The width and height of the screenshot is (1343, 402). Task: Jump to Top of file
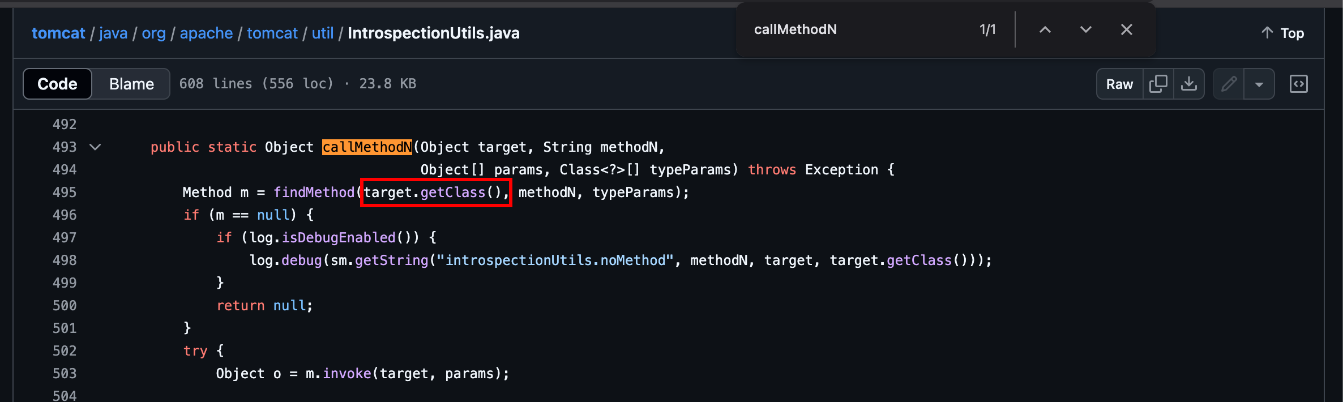1283,33
